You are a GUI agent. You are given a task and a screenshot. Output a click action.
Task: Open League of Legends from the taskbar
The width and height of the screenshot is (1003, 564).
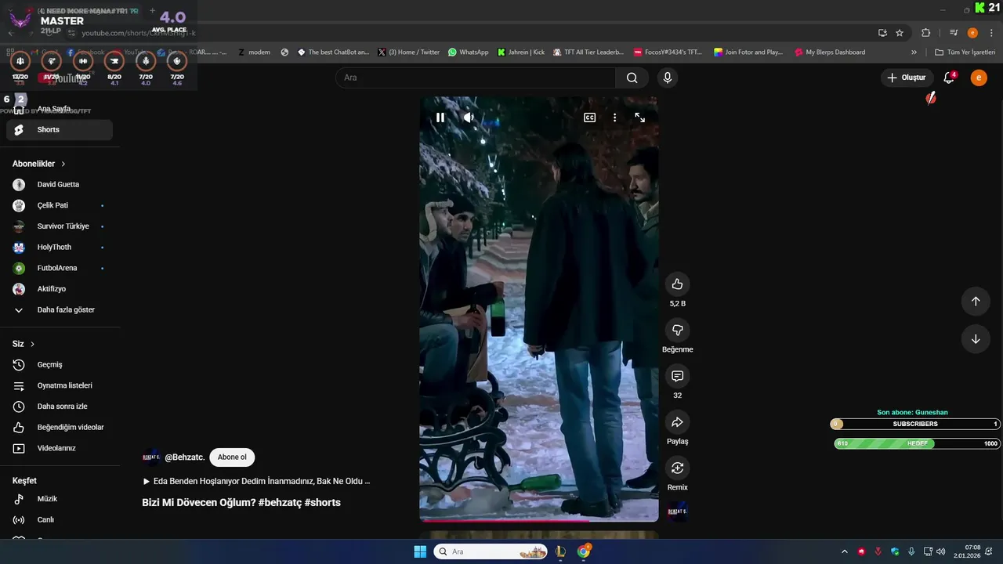560,551
